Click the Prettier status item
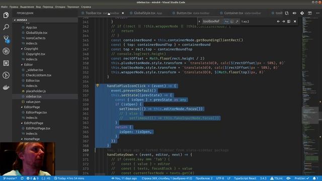The image size is (322, 181). click(x=302, y=178)
